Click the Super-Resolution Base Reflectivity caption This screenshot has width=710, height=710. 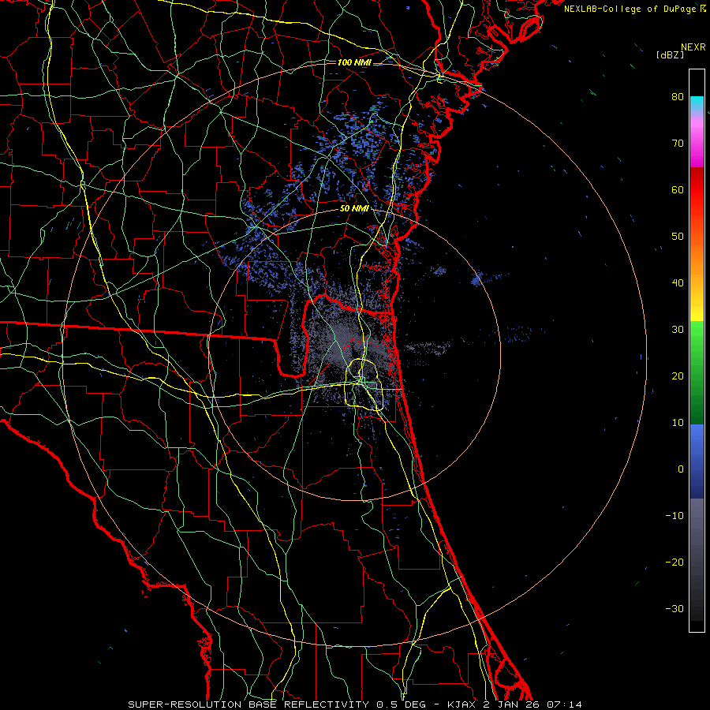(x=248, y=704)
